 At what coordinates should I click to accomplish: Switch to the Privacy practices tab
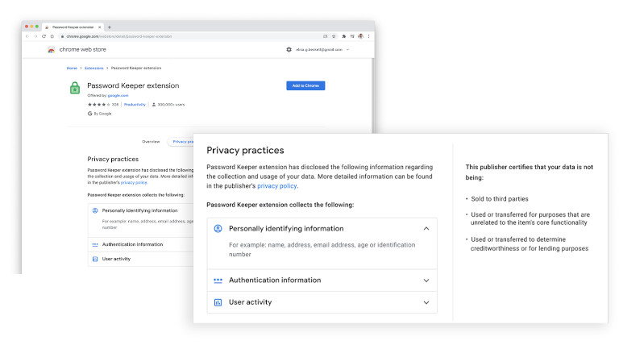[182, 142]
